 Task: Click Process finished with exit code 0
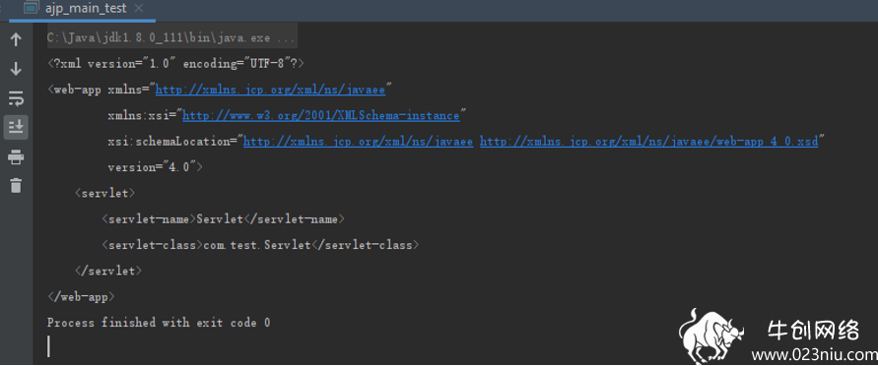tap(159, 323)
